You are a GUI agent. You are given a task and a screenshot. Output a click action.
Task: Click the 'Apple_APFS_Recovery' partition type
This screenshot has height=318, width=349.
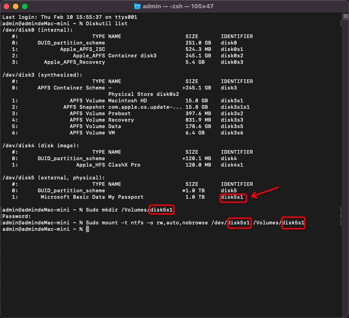74,62
